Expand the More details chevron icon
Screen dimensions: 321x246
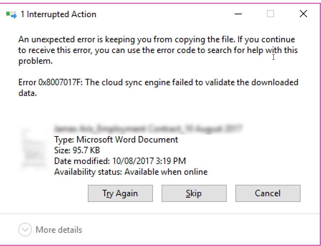pos(25,230)
